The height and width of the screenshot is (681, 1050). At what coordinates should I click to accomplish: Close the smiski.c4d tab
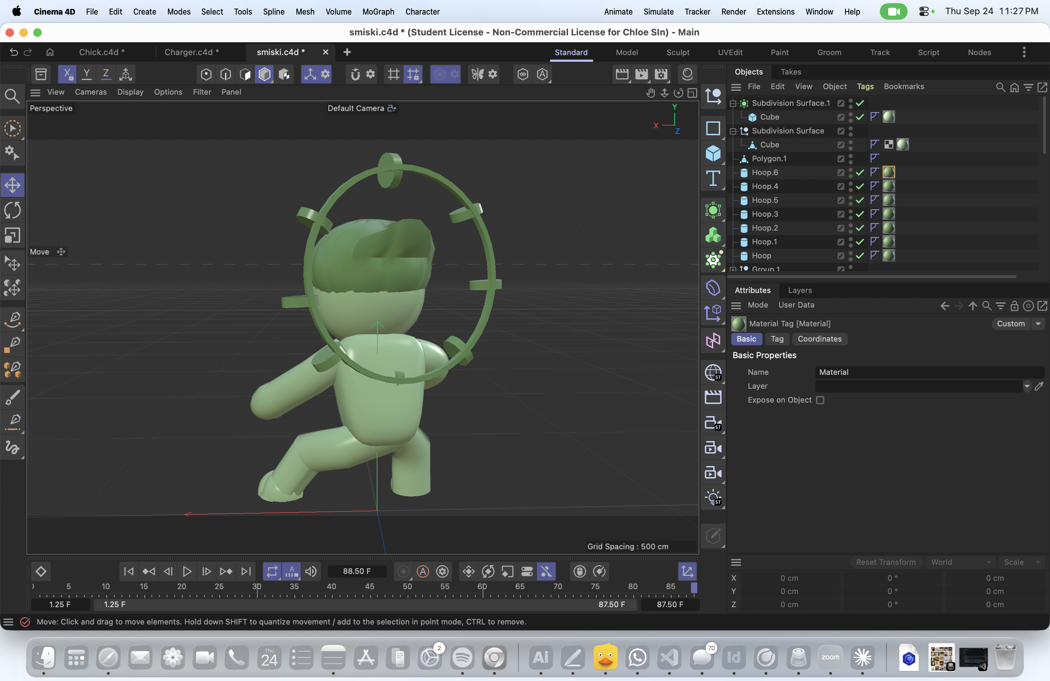(326, 52)
